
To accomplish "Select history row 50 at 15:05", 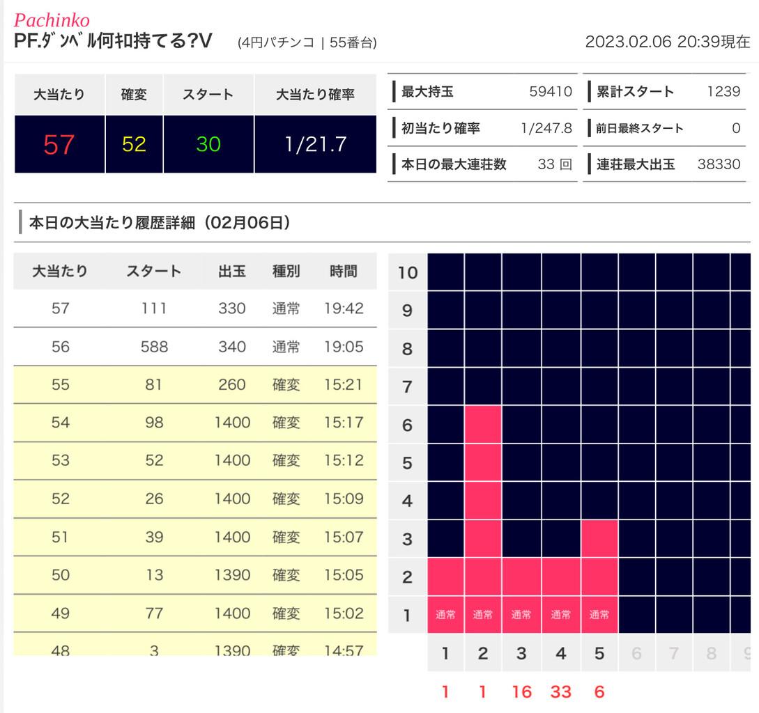I will tap(195, 575).
